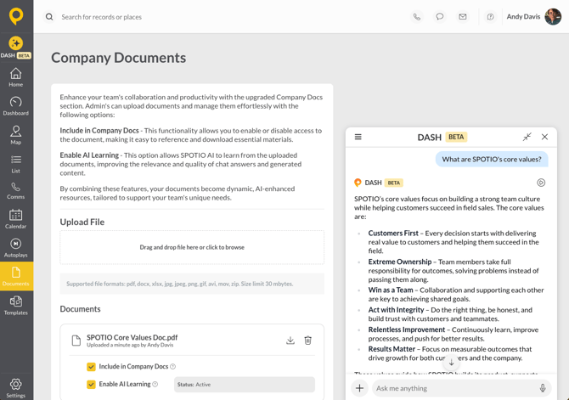
Task: Jump to bottom of chat with down arrow
Action: [x=451, y=363]
